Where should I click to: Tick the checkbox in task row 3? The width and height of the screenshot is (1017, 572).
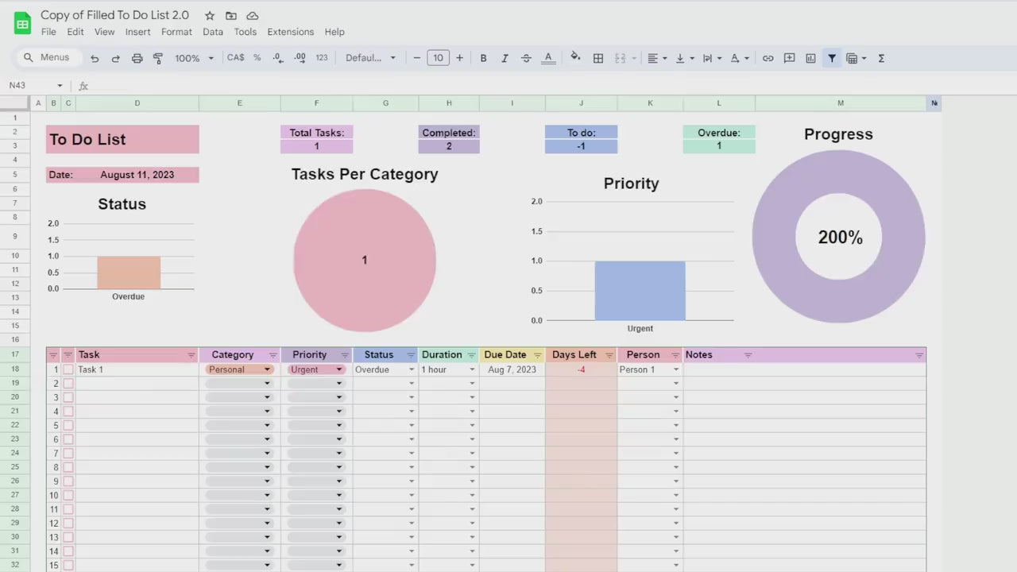pyautogui.click(x=68, y=397)
